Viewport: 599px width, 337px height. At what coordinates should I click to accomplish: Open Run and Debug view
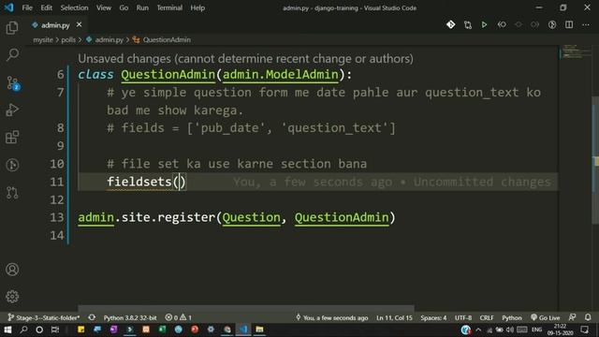pyautogui.click(x=12, y=110)
